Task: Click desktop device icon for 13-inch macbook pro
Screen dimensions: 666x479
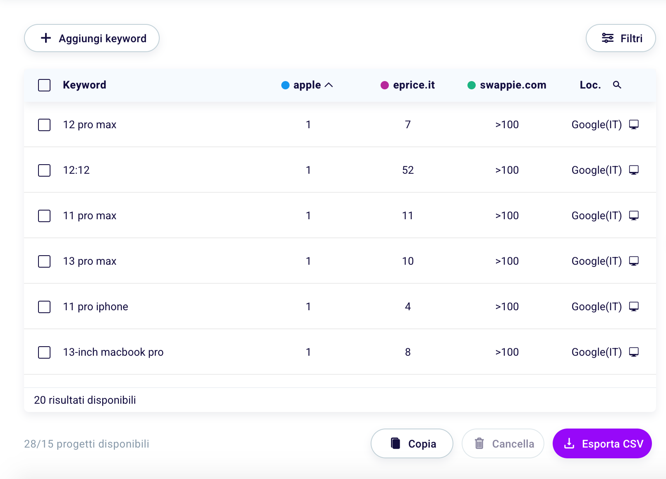Action: (634, 352)
